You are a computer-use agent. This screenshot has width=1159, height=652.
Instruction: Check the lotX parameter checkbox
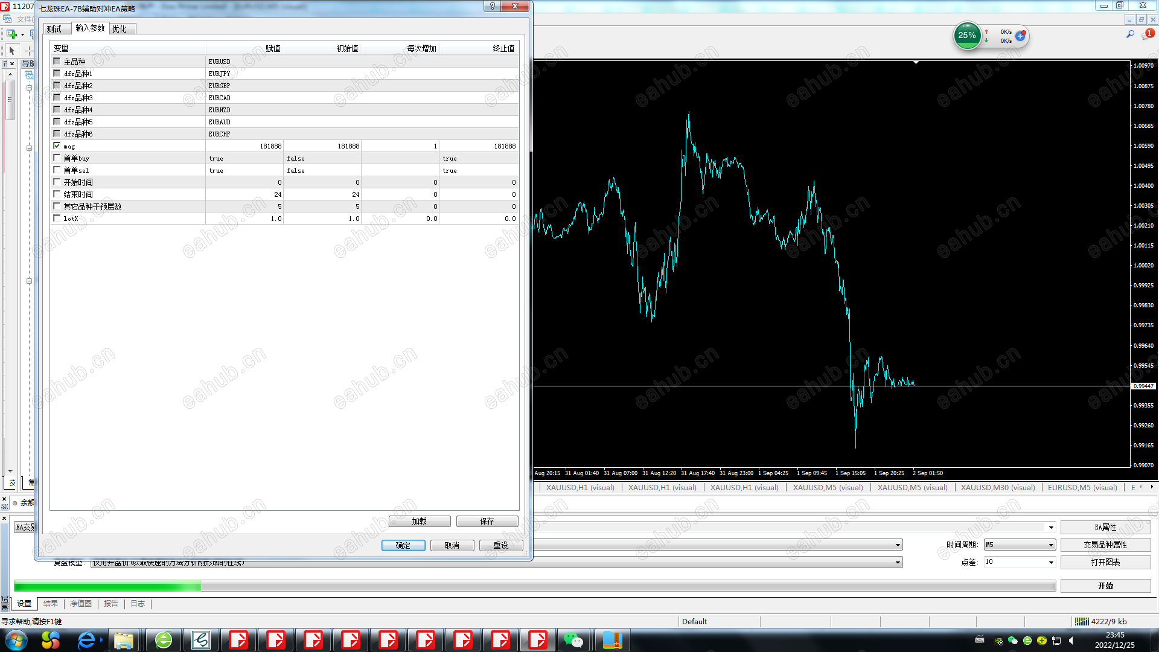pyautogui.click(x=57, y=219)
